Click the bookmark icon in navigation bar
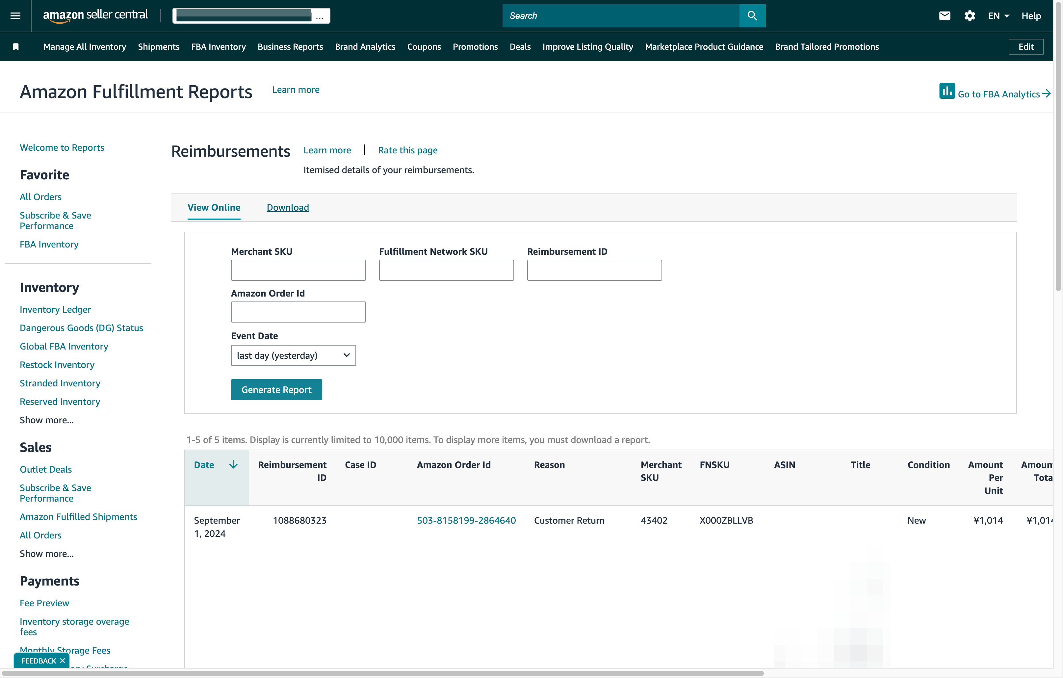 pos(16,47)
